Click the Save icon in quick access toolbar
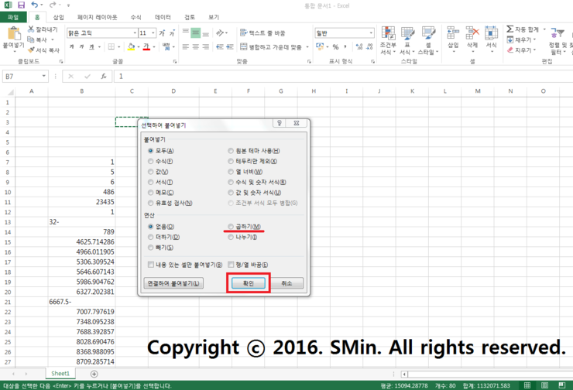The image size is (573, 390). click(x=21, y=5)
